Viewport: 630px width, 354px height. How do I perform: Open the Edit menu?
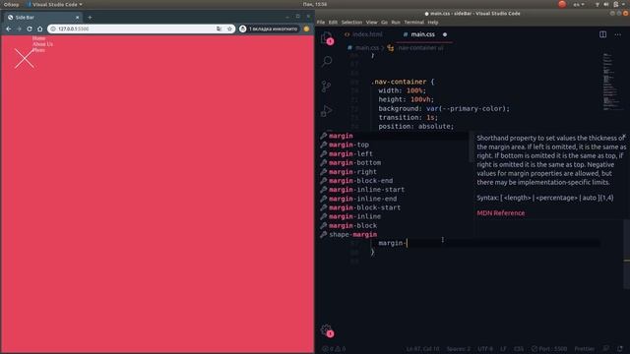coord(333,22)
